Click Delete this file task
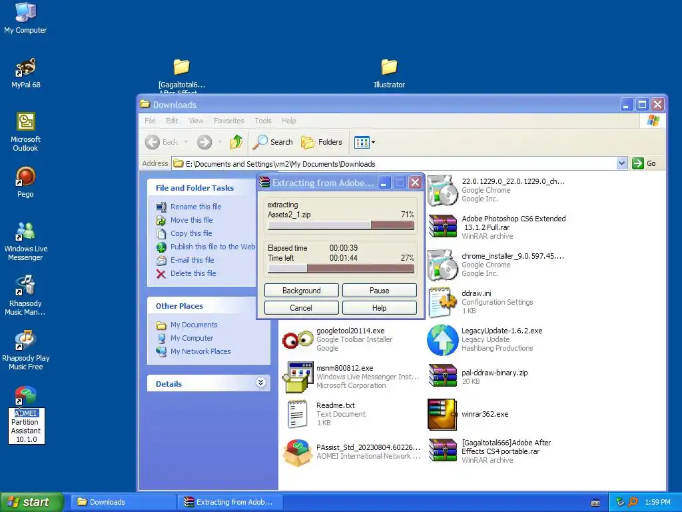The width and height of the screenshot is (682, 512). coord(186,273)
